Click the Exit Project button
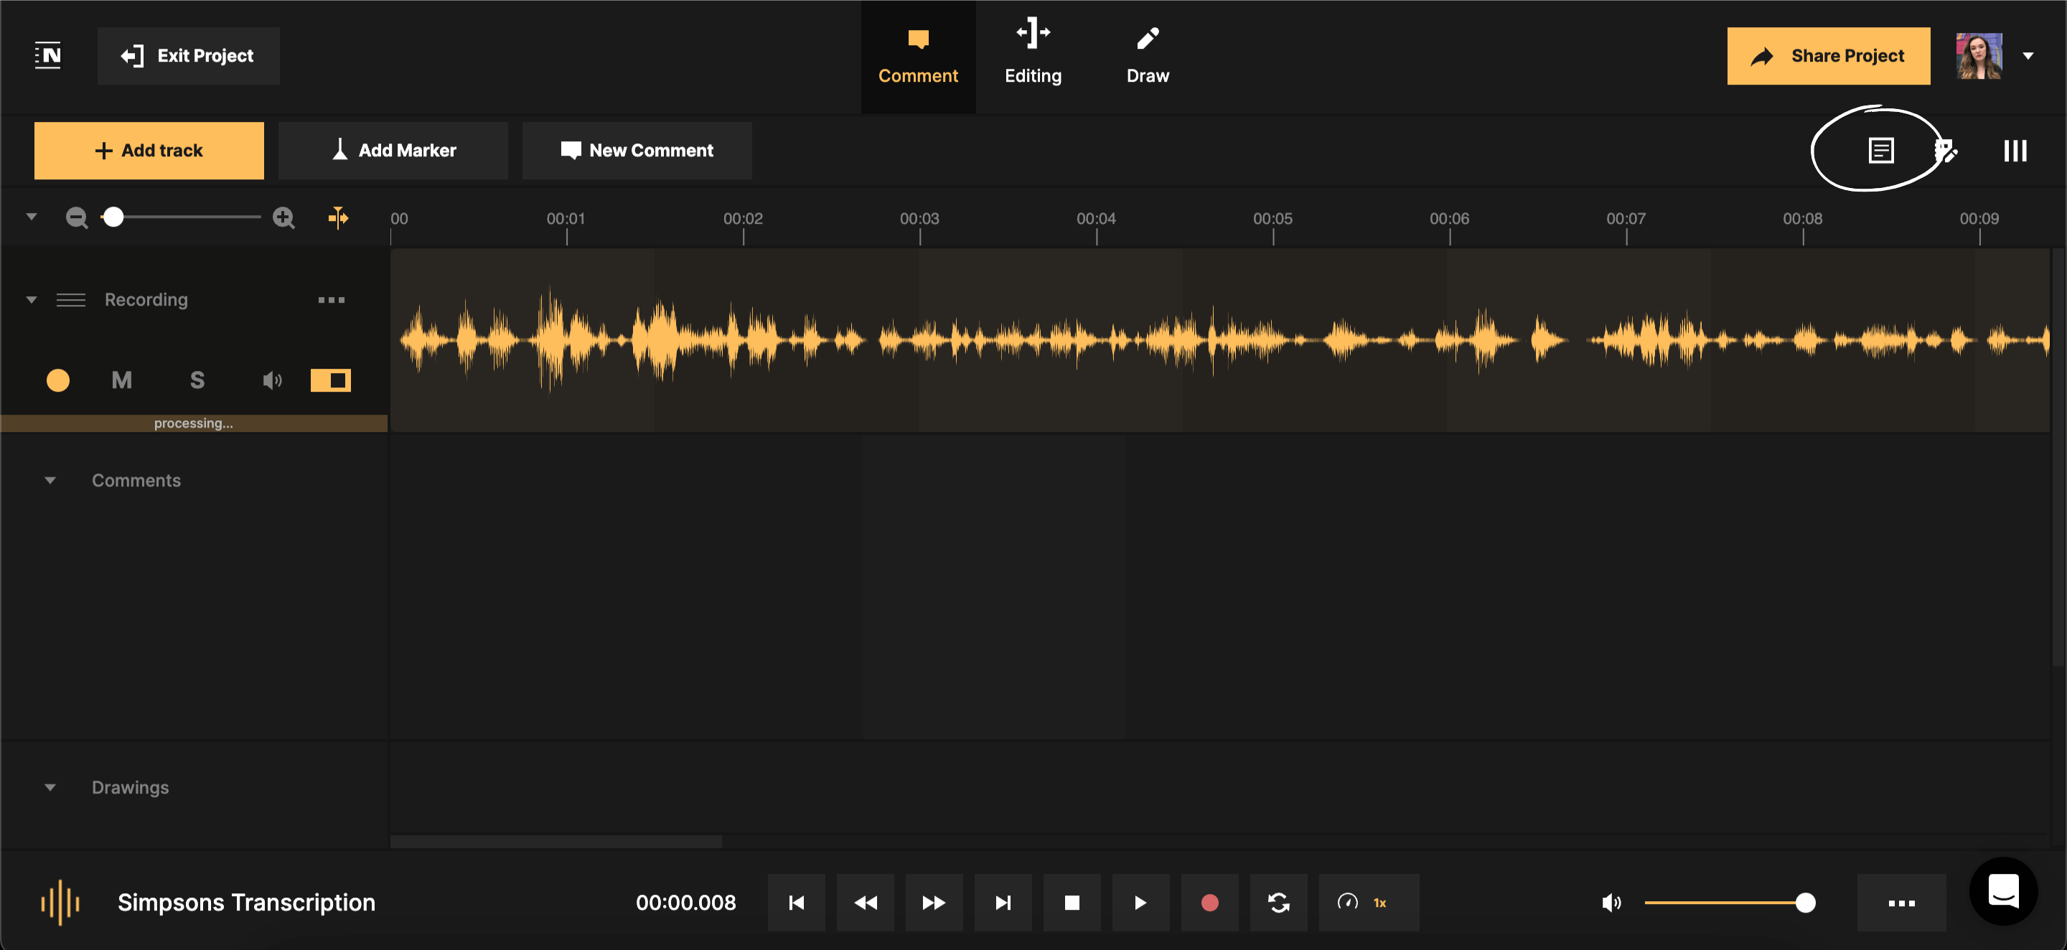This screenshot has height=950, width=2067. pos(188,55)
